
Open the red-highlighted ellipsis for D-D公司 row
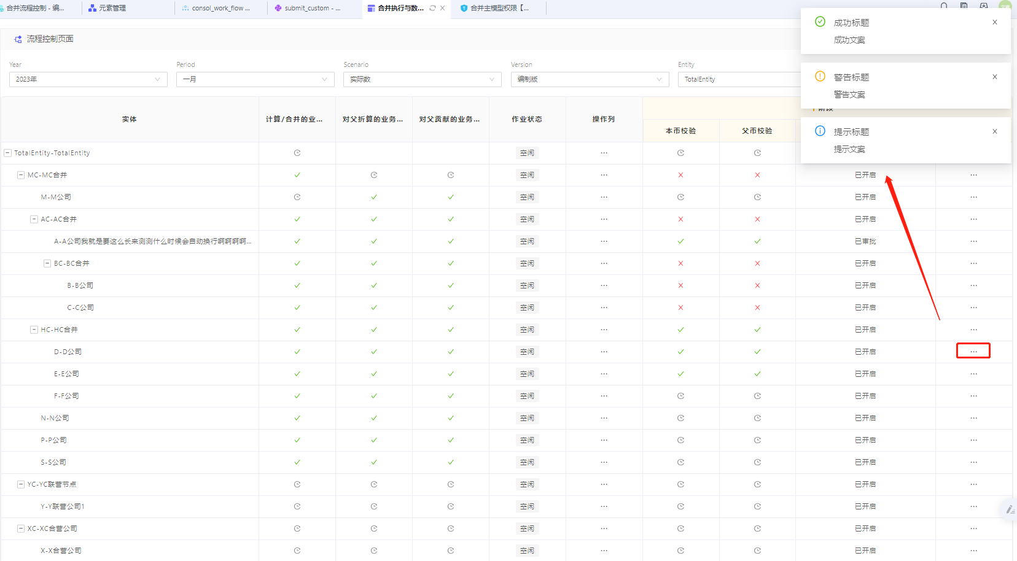point(973,351)
